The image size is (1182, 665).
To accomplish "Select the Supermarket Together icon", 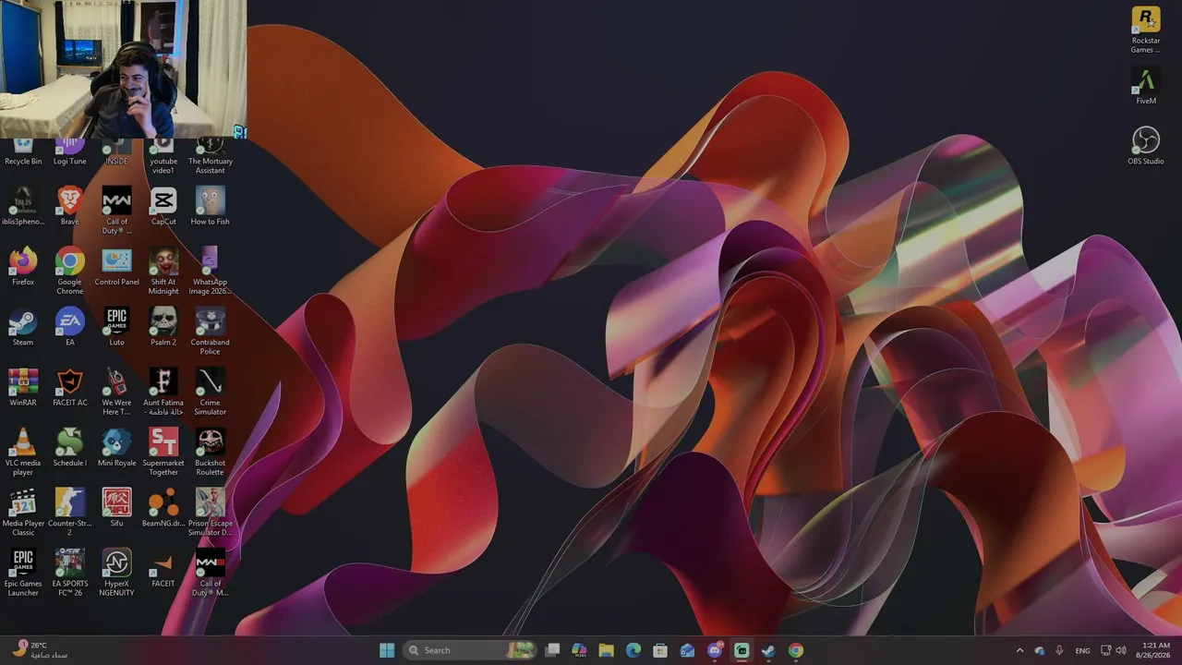I will pyautogui.click(x=163, y=452).
